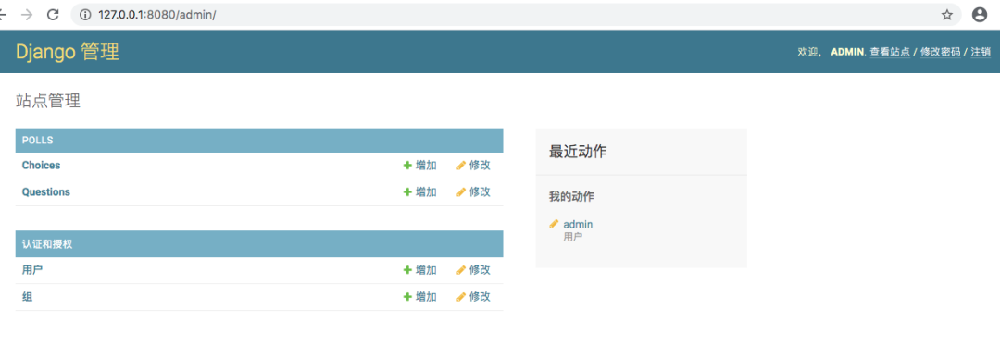
Task: Click 增加 in the Questions row
Action: [420, 191]
